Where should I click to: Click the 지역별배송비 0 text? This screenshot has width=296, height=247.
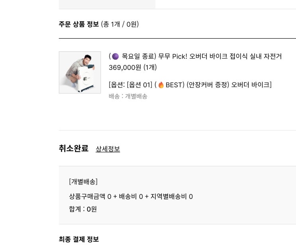(x=171, y=196)
